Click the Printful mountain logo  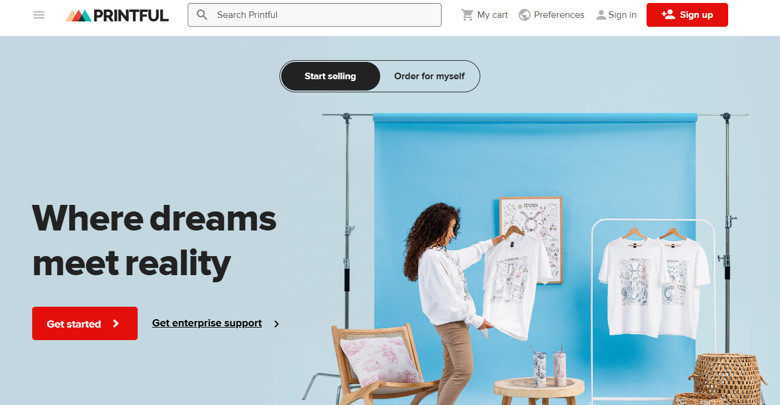tap(79, 15)
